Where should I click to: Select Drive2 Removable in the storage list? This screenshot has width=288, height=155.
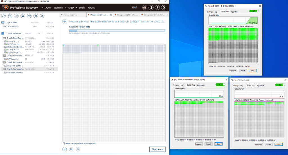(13, 62)
